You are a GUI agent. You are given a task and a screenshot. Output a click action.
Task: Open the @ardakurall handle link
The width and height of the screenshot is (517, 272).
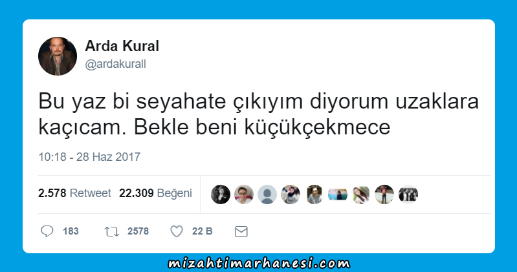point(115,64)
